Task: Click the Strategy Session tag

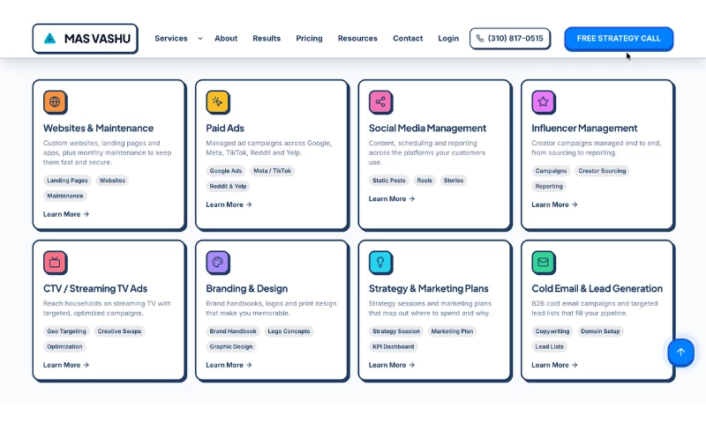Action: 396,331
